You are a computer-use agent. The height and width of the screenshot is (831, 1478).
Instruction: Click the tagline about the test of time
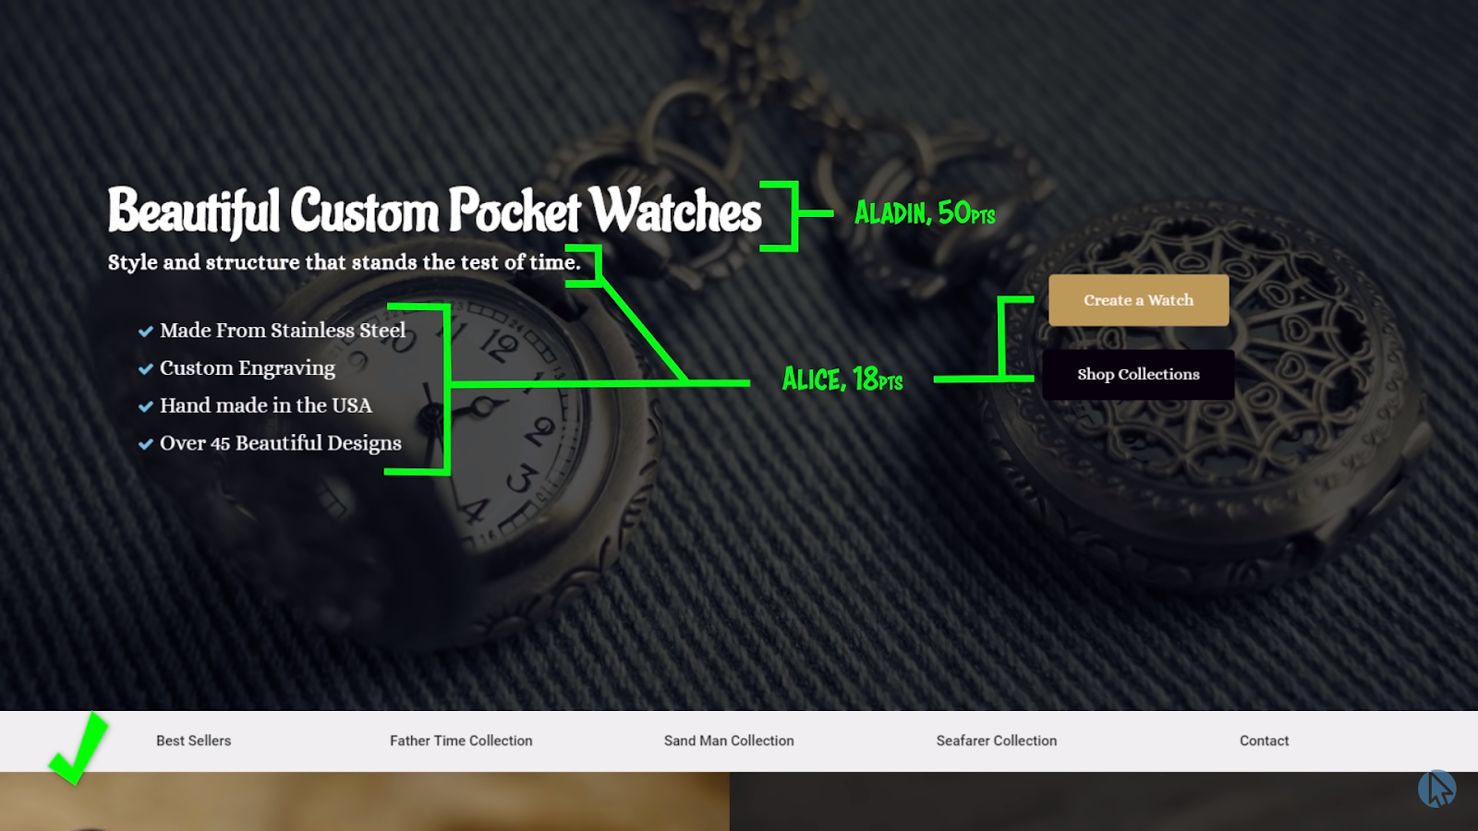tap(344, 262)
